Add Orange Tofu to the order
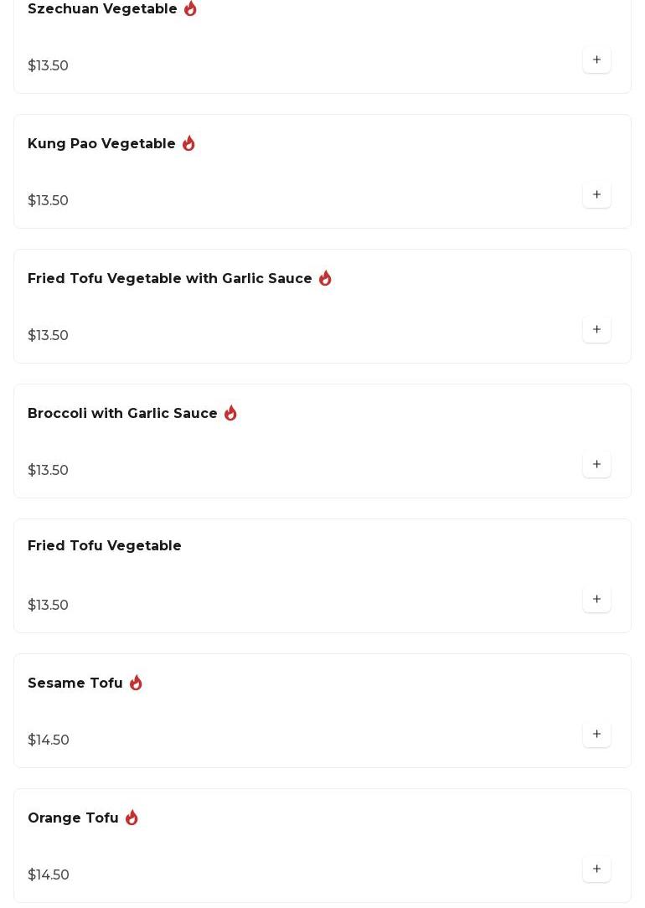645x908 pixels. (x=596, y=869)
